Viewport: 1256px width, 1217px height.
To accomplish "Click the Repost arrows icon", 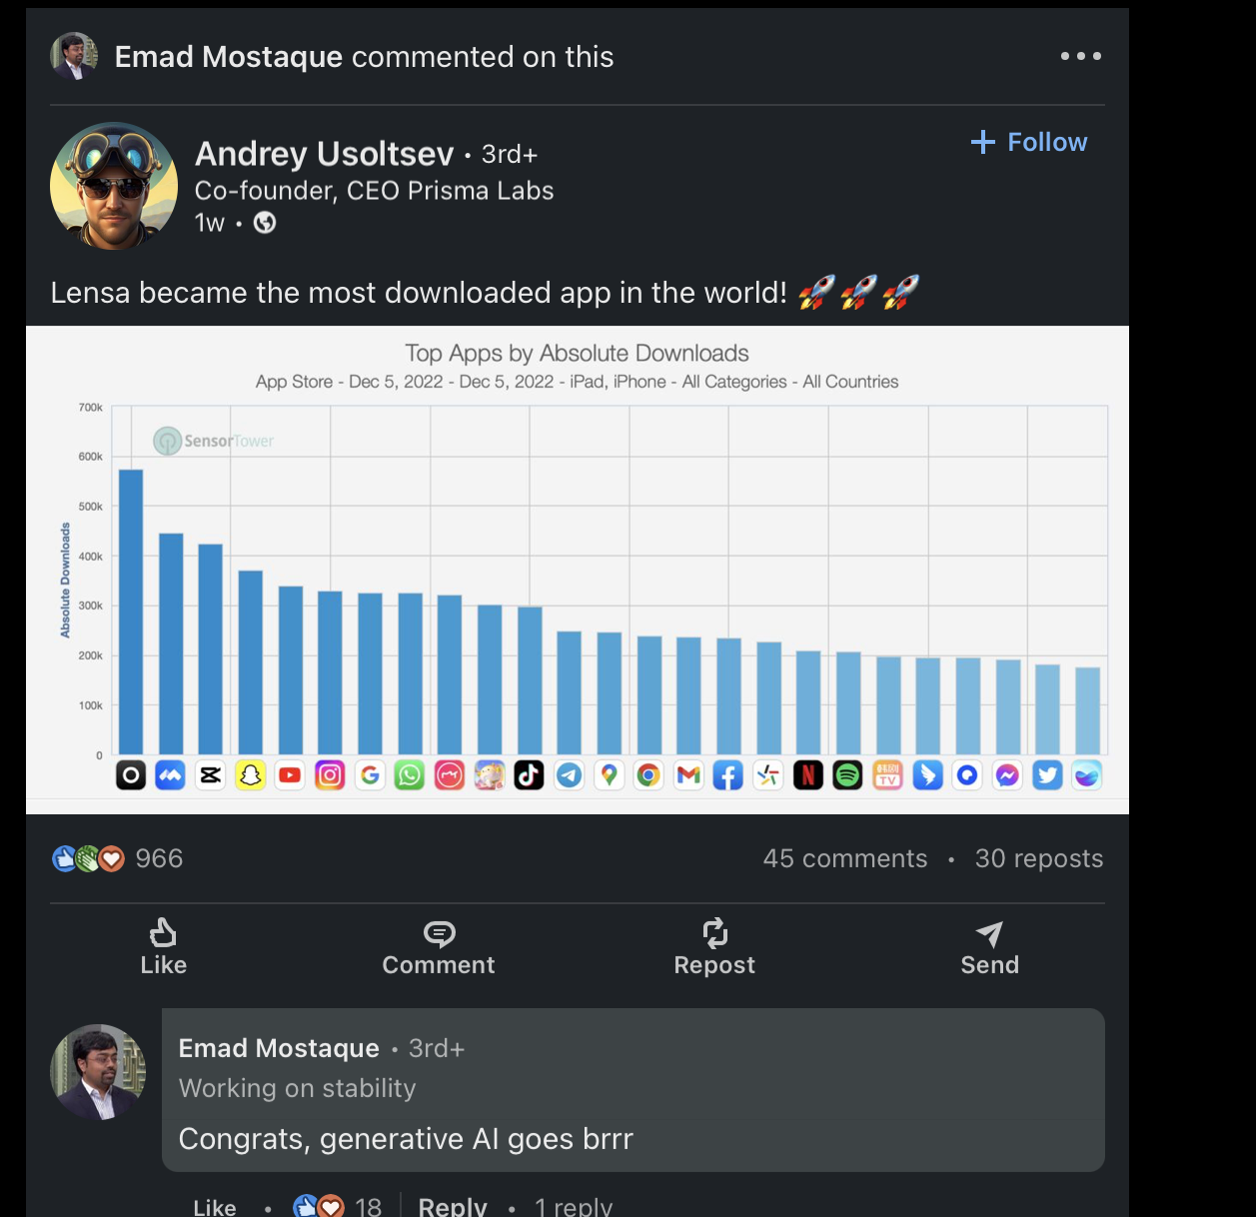I will [714, 933].
